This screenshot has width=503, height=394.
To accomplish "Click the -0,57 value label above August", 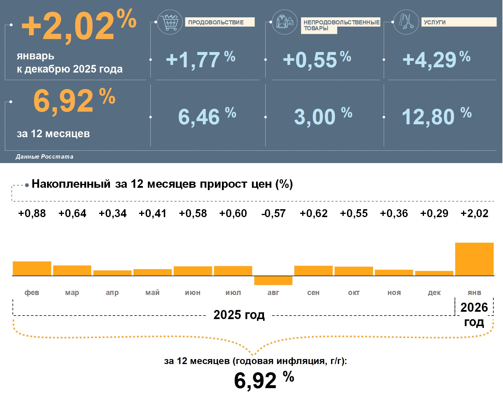I will click(273, 213).
